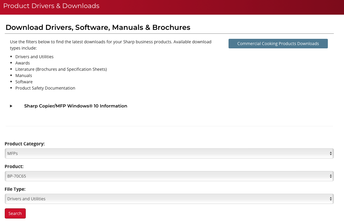Expand the Sharp Copier/MFP Windows 10 Information section
Viewport: 344px width, 223px height.
[x=76, y=106]
